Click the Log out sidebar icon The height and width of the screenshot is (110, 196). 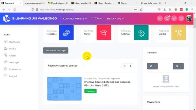pos(6,76)
